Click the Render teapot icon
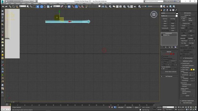 click(135, 6)
